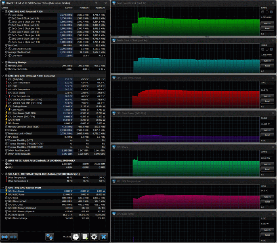Select the APU STAPM row

point(53,120)
